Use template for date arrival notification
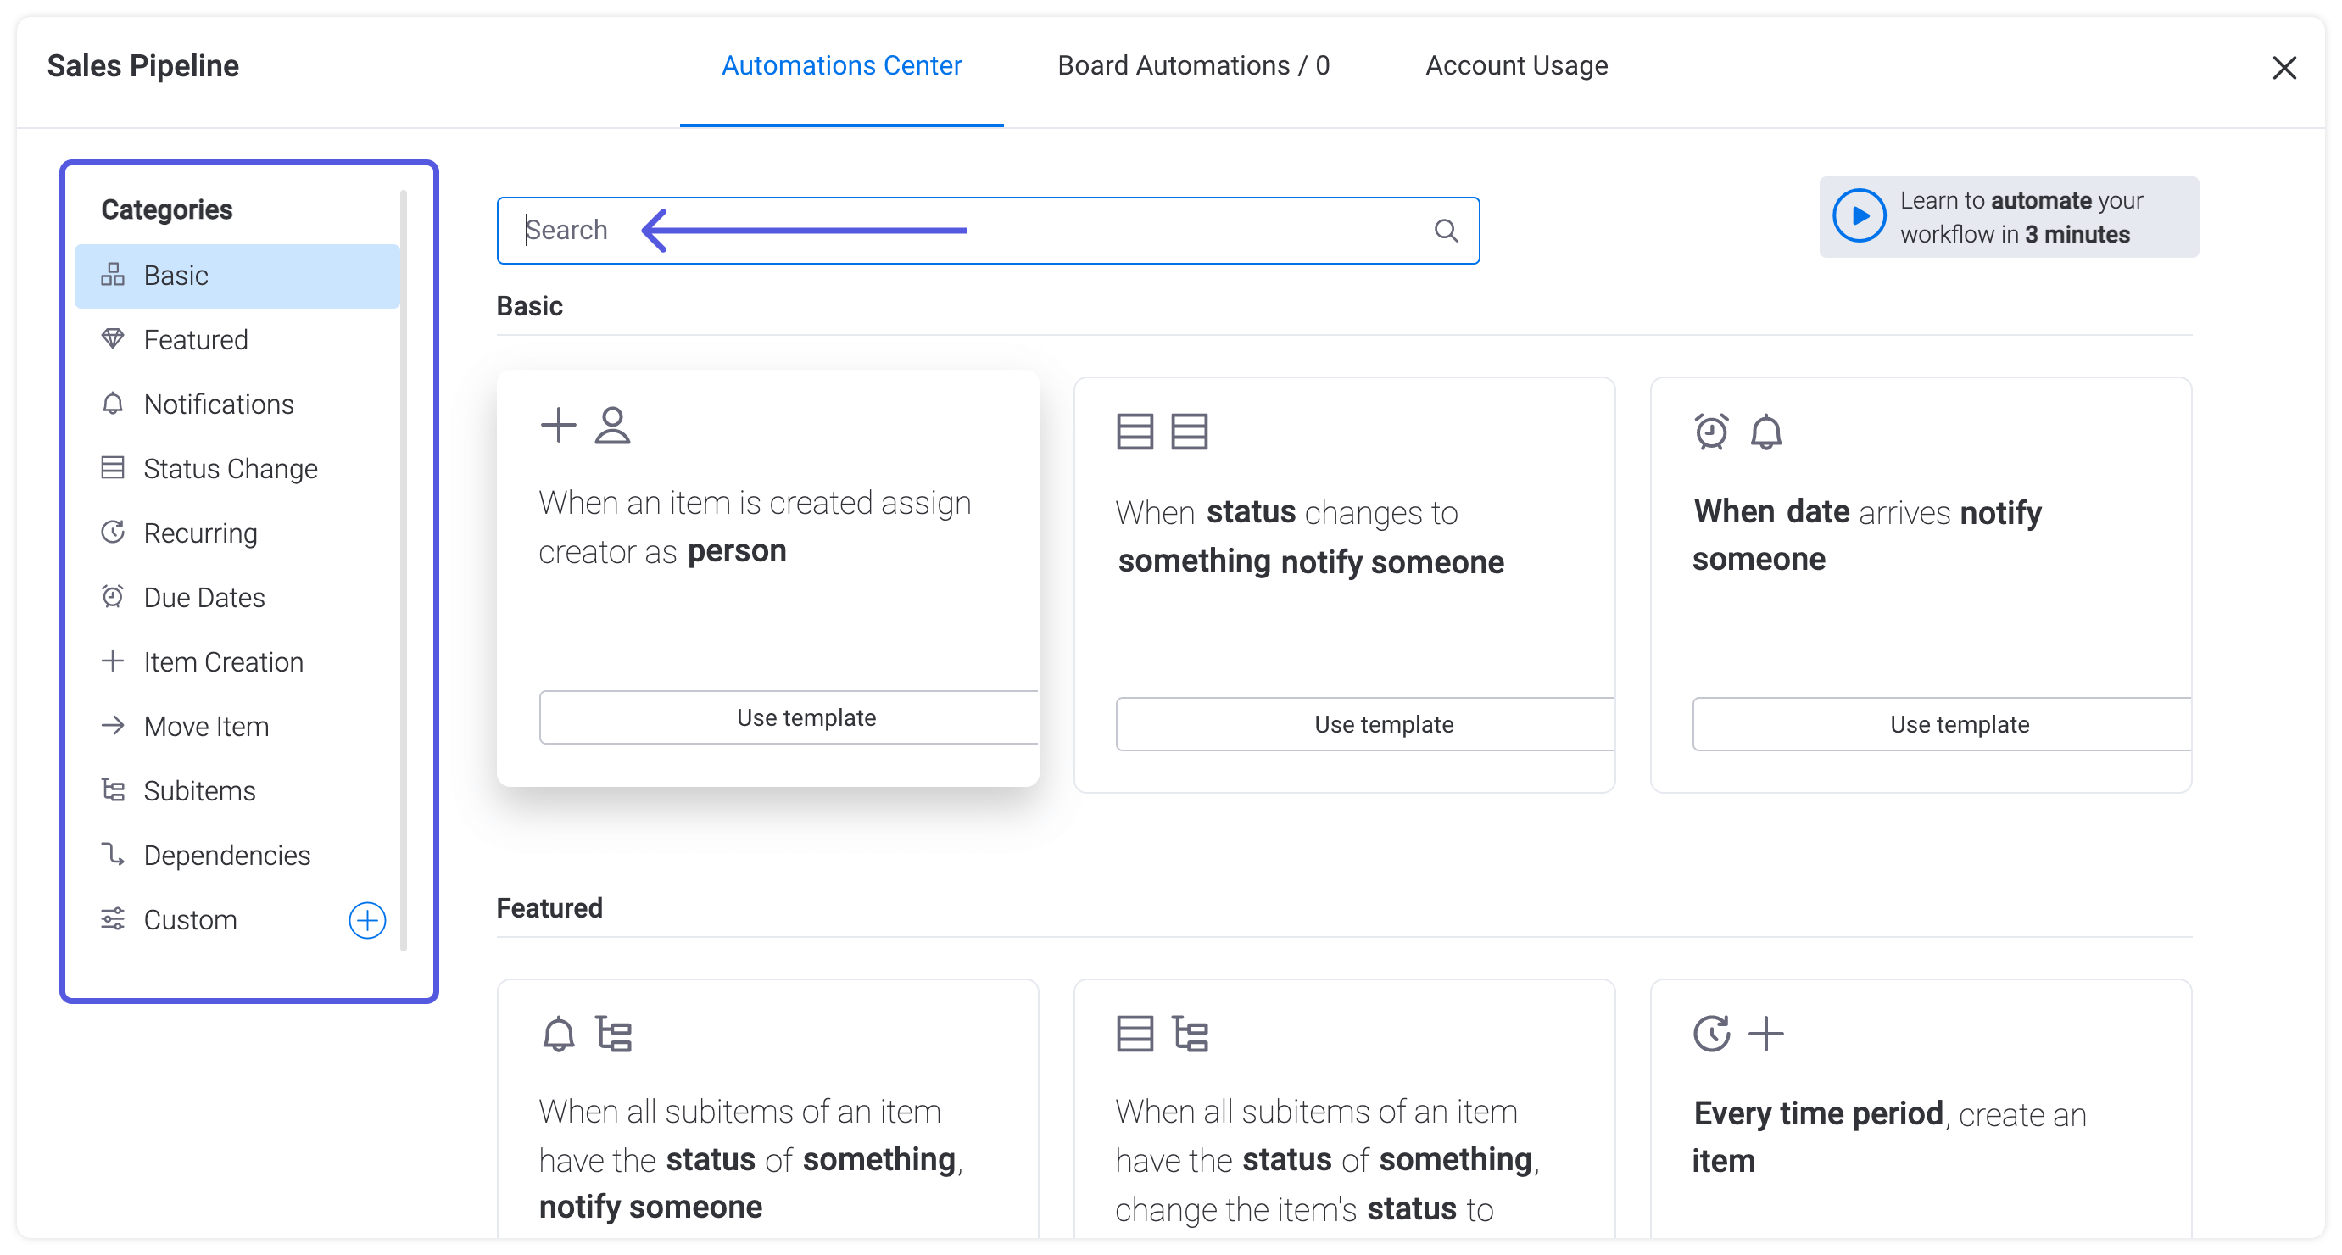2342x1255 pixels. pyautogui.click(x=1960, y=724)
